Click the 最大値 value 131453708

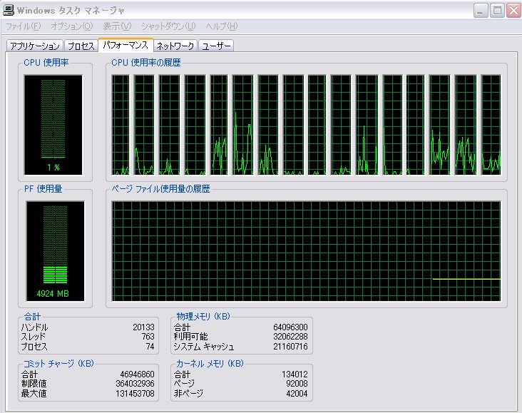coord(135,394)
